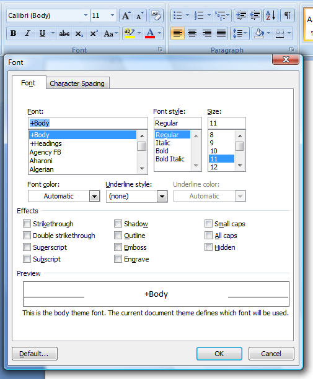The width and height of the screenshot is (313, 379).
Task: Align text right in the ribbon
Action: 206,33
